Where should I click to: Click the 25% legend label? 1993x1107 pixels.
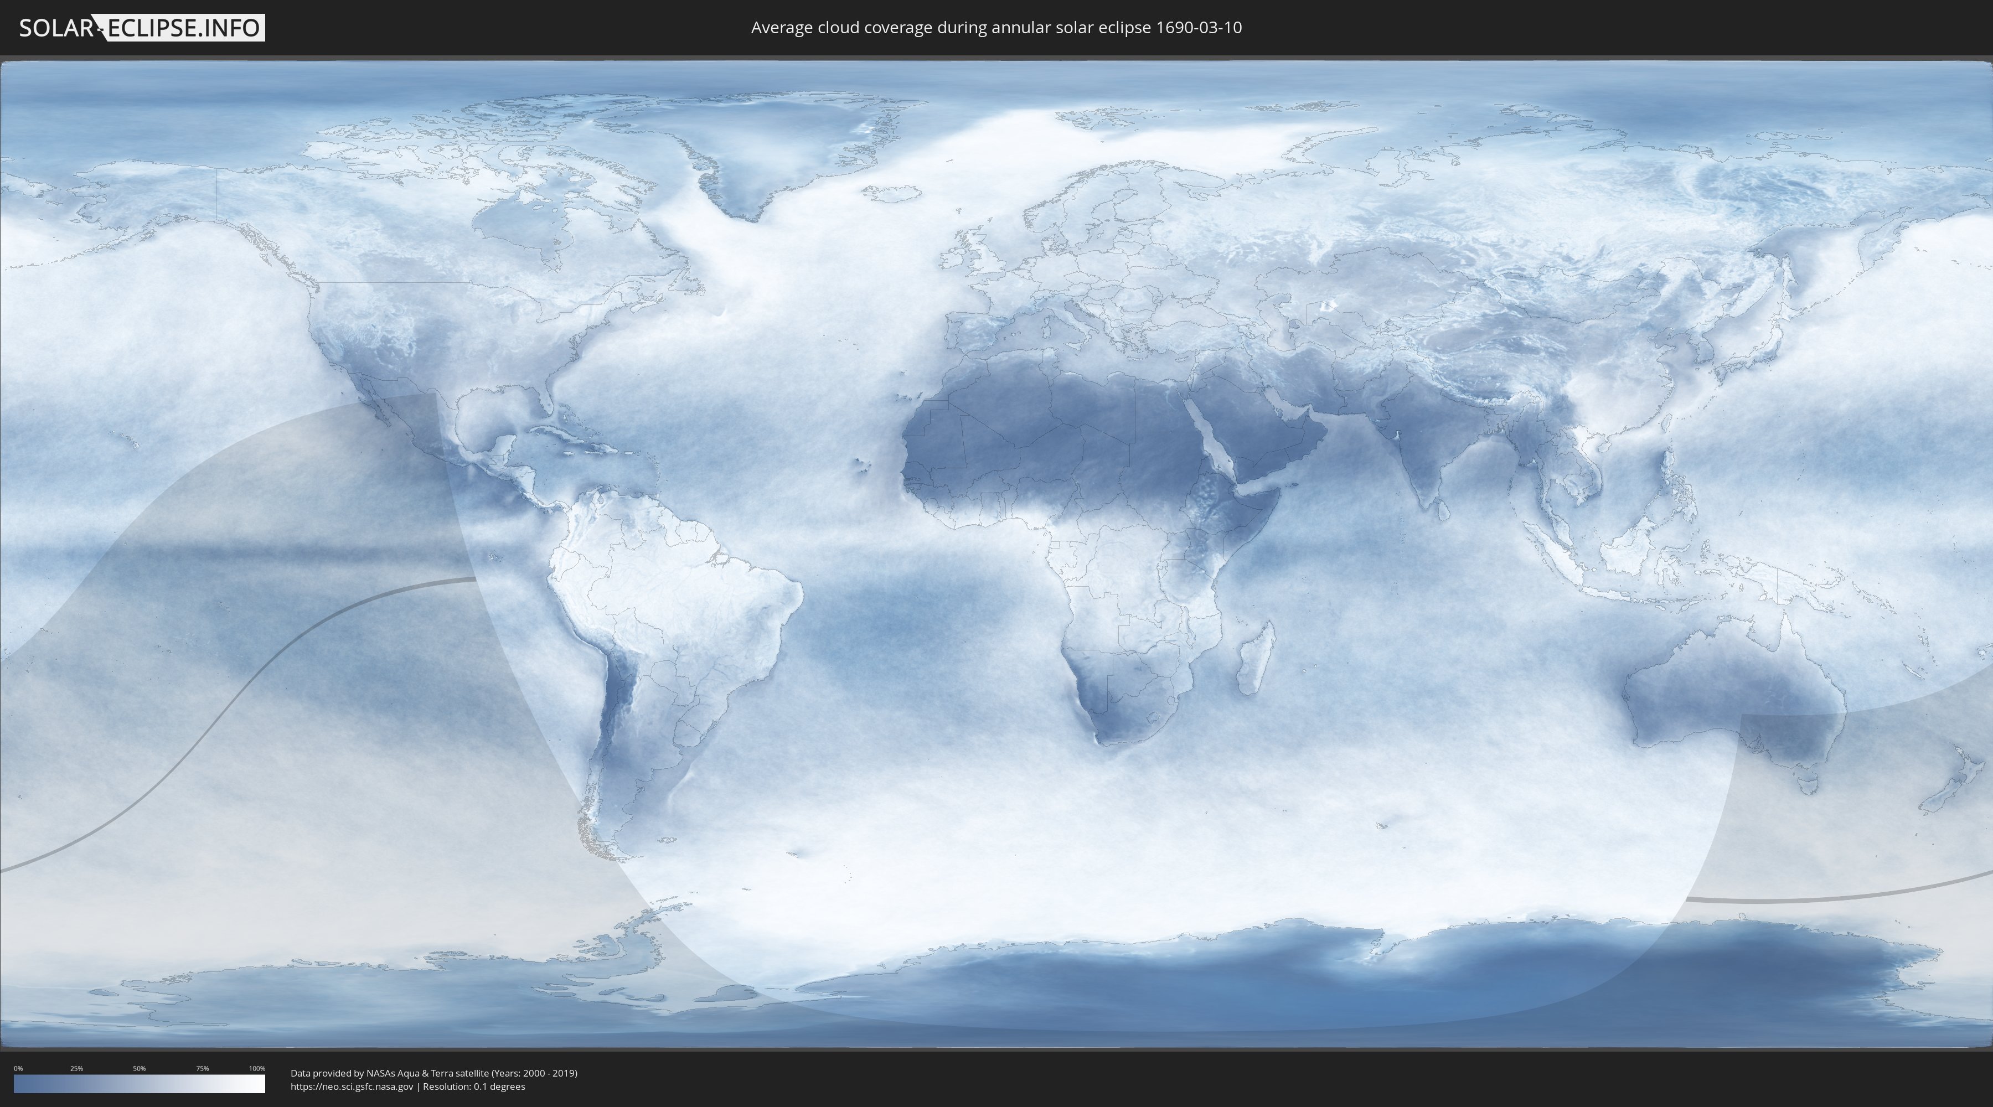click(x=76, y=1068)
